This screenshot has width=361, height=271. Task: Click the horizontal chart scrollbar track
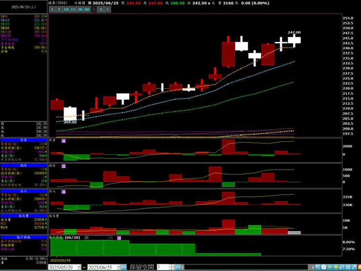point(247,267)
